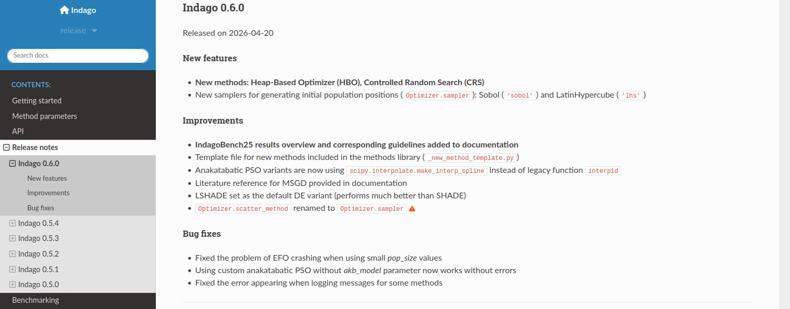Screen dimensions: 790x309
Task: Open the Benchmarking sidebar entry
Action: 36,300
